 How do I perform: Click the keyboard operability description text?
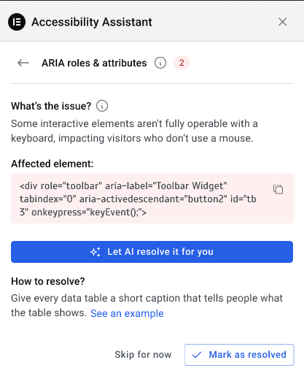[134, 131]
